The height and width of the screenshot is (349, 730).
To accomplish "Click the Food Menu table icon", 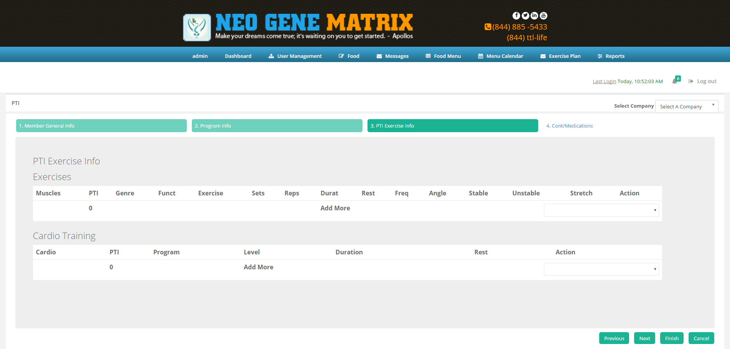I will (x=428, y=56).
